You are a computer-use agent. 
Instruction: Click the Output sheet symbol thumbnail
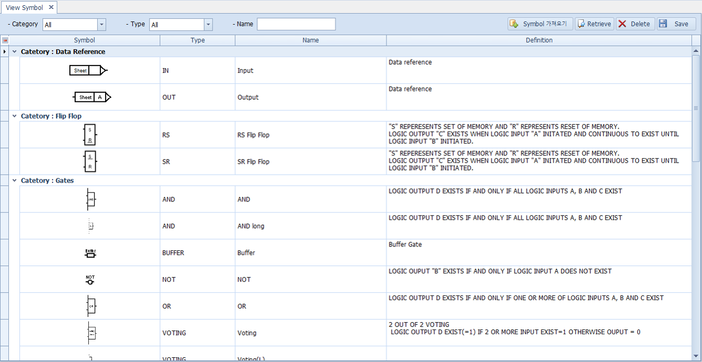point(92,97)
